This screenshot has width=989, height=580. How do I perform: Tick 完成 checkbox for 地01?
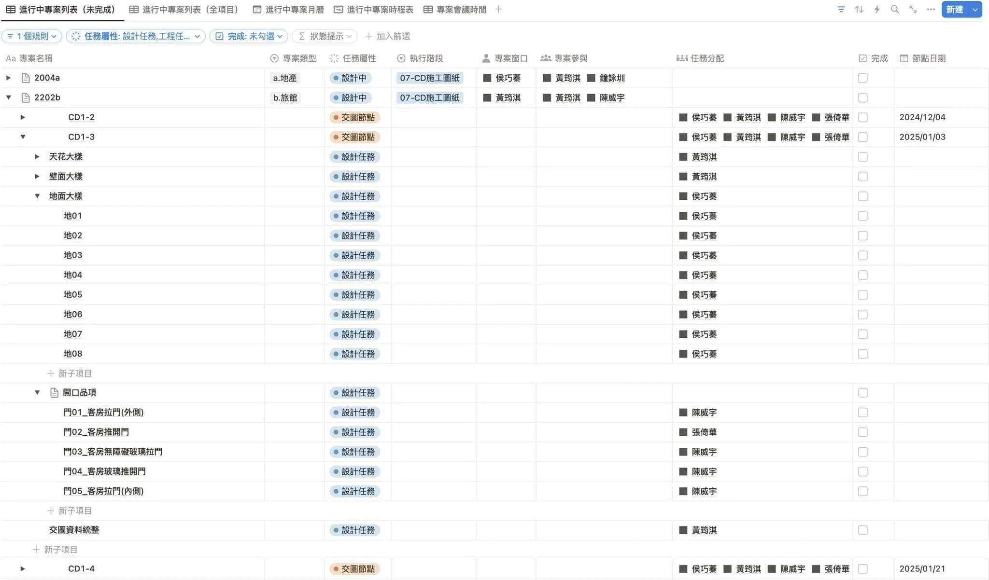coord(863,216)
